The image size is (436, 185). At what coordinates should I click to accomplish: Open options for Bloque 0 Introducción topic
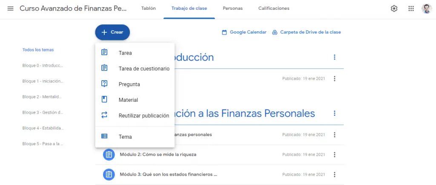click(x=335, y=57)
